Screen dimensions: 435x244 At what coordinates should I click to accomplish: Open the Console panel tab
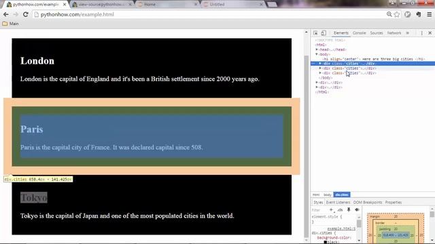tap(360, 33)
